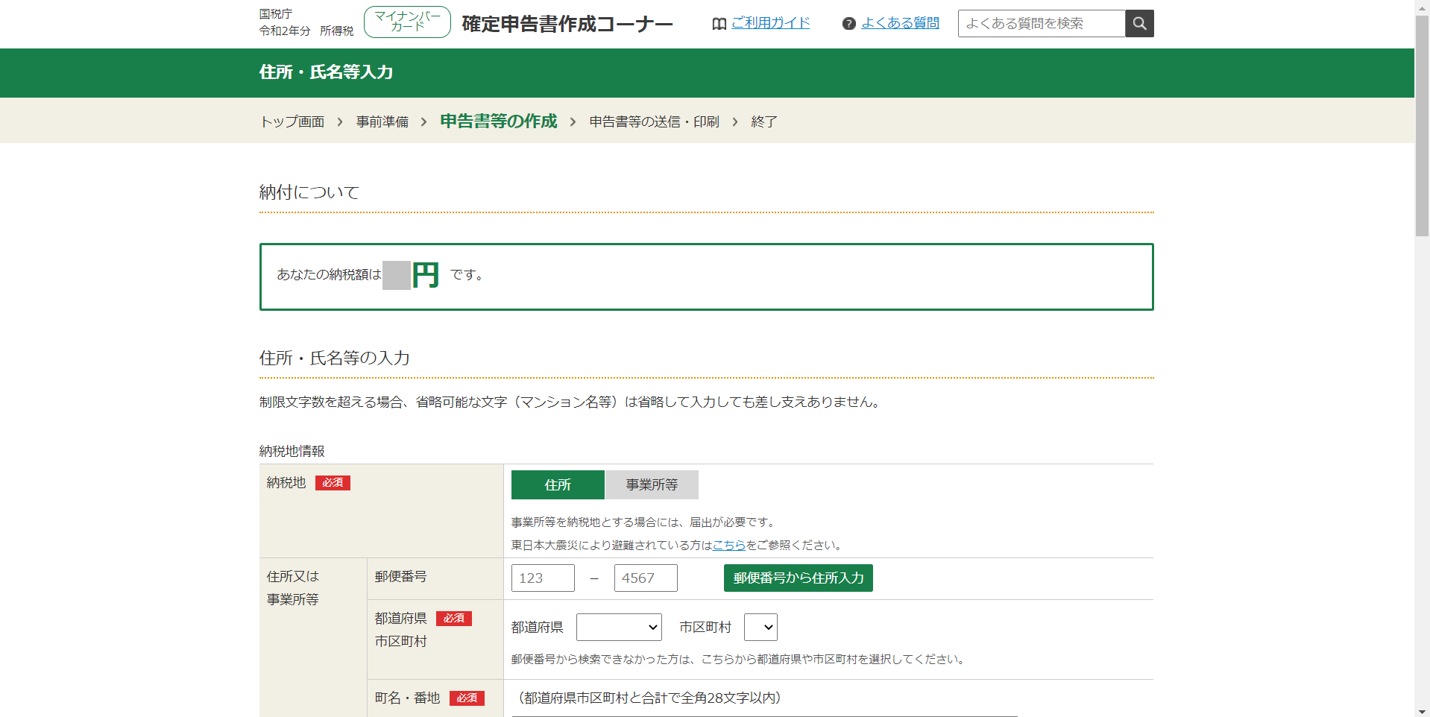Click the 納税地情報 label
The height and width of the screenshot is (717, 1430).
pyautogui.click(x=292, y=451)
